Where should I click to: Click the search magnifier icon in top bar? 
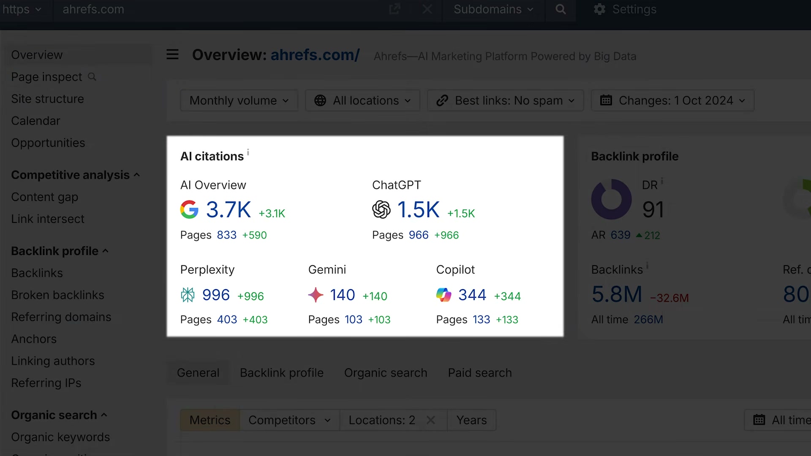coord(561,9)
